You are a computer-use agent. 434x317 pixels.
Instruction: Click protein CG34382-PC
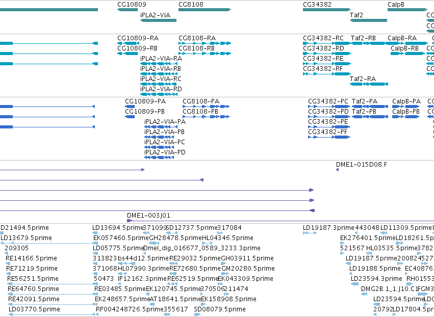(329, 107)
